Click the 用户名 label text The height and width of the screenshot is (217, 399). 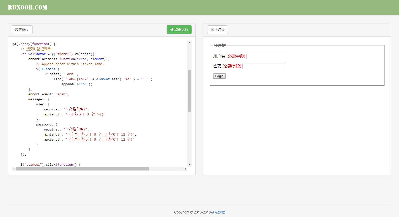(x=219, y=56)
